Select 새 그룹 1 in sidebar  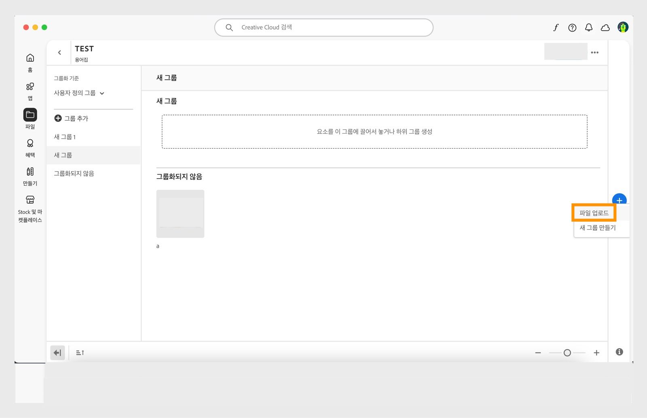coord(94,137)
